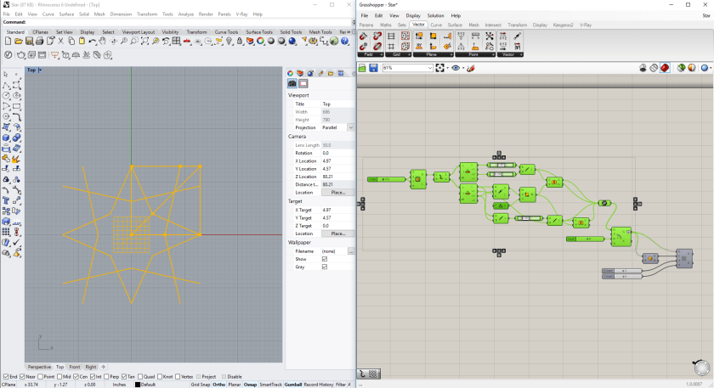This screenshot has width=714, height=388.
Task: Enable the Mid object snap checkbox
Action: tap(59, 376)
